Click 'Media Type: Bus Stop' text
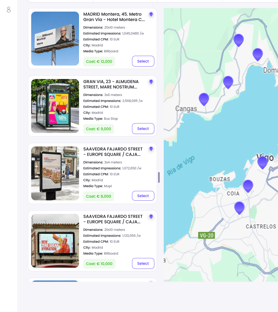 pos(101,119)
